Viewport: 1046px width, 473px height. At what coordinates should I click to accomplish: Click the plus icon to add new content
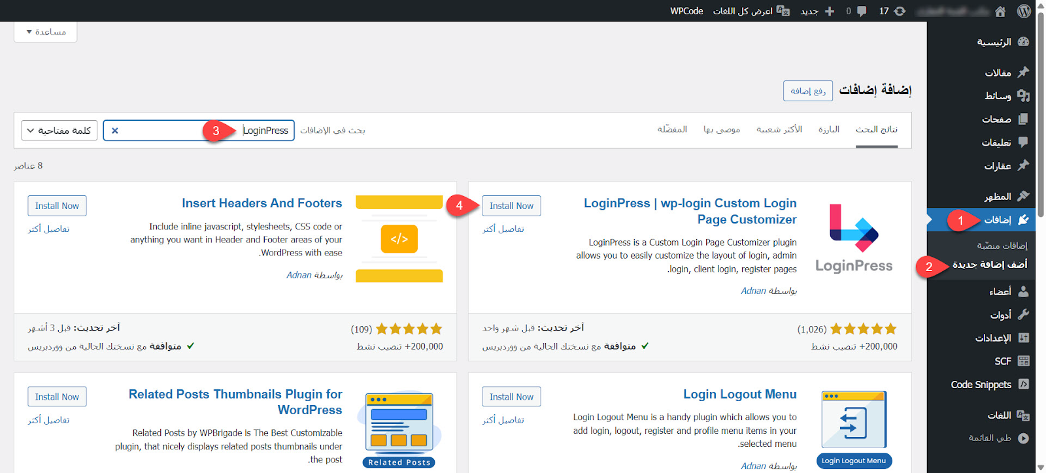point(829,11)
